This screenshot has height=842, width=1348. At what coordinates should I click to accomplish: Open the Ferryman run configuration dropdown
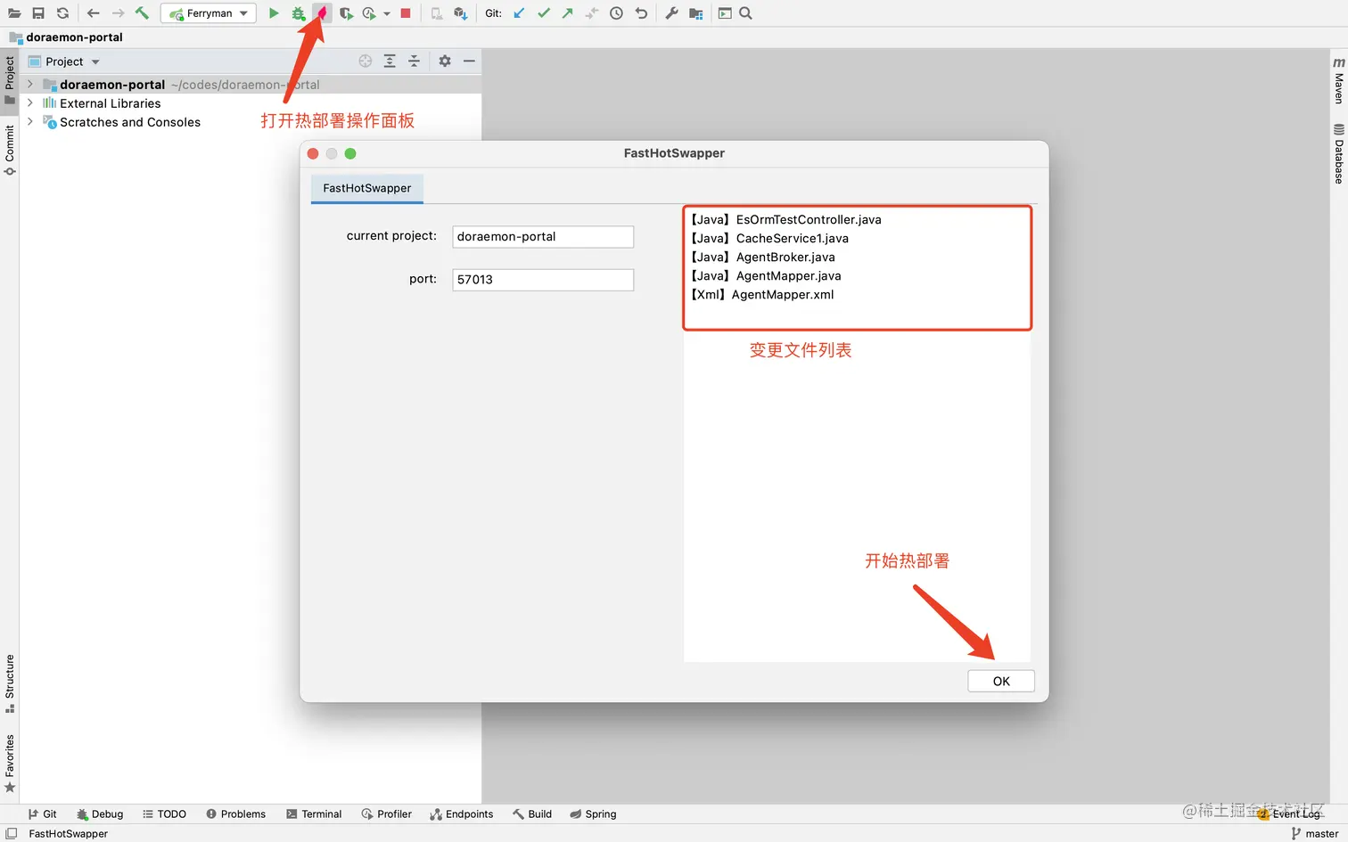(209, 13)
